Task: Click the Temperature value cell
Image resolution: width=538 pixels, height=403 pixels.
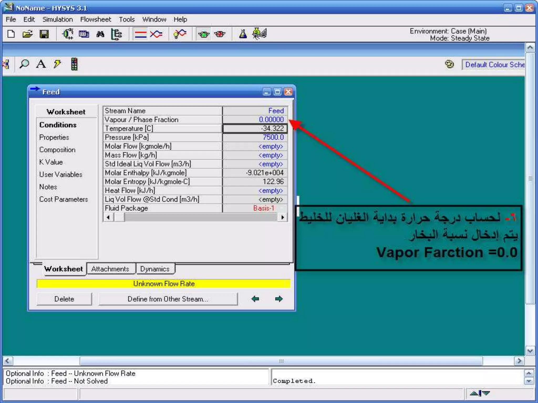Action: [255, 129]
